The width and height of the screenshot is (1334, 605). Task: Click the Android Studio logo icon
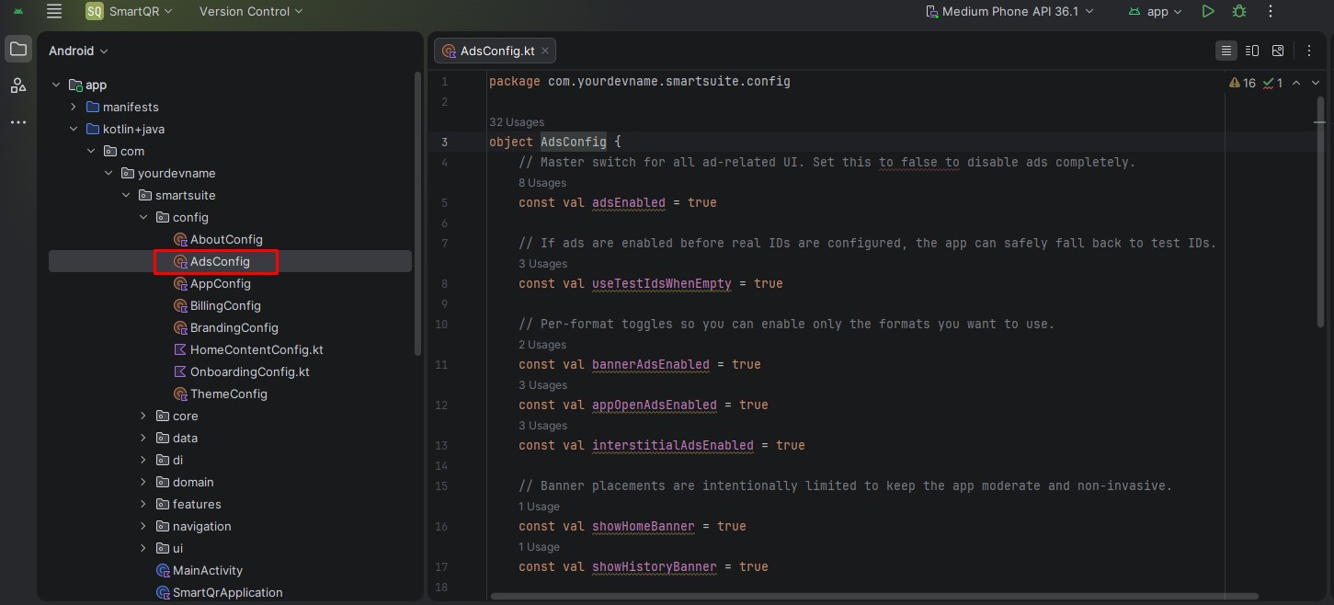point(18,11)
